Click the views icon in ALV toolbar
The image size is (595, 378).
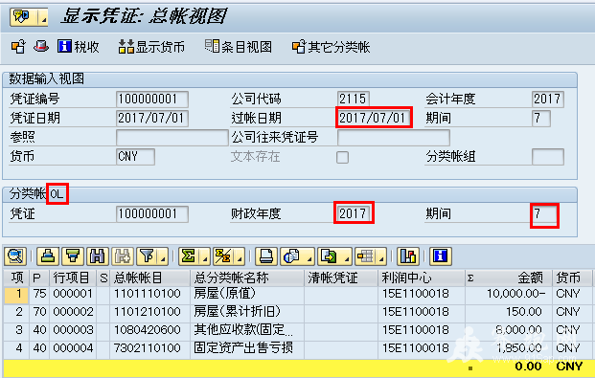point(292,256)
